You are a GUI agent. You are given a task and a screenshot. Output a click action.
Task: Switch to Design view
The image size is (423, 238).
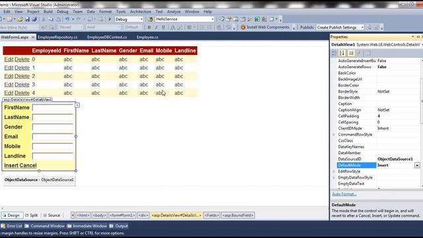pos(12,215)
